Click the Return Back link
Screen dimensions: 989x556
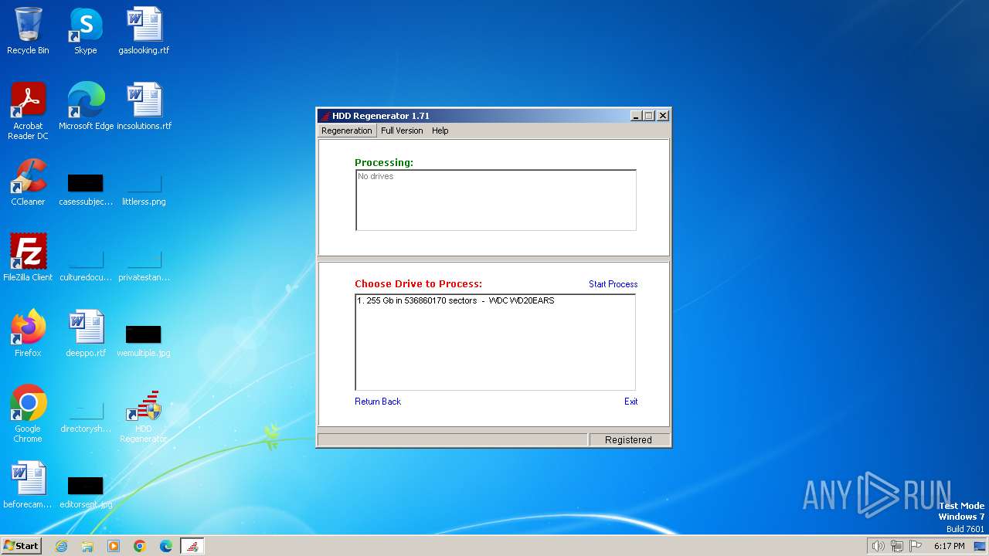pyautogui.click(x=378, y=402)
